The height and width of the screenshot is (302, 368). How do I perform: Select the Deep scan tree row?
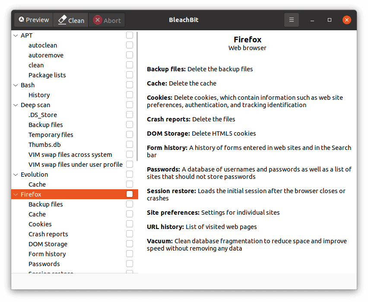[x=75, y=105]
